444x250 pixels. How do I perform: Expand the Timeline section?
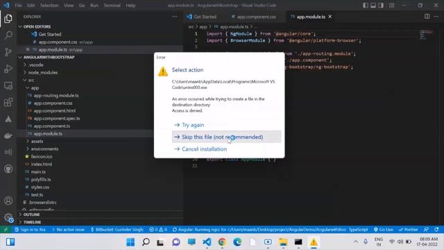click(x=30, y=222)
